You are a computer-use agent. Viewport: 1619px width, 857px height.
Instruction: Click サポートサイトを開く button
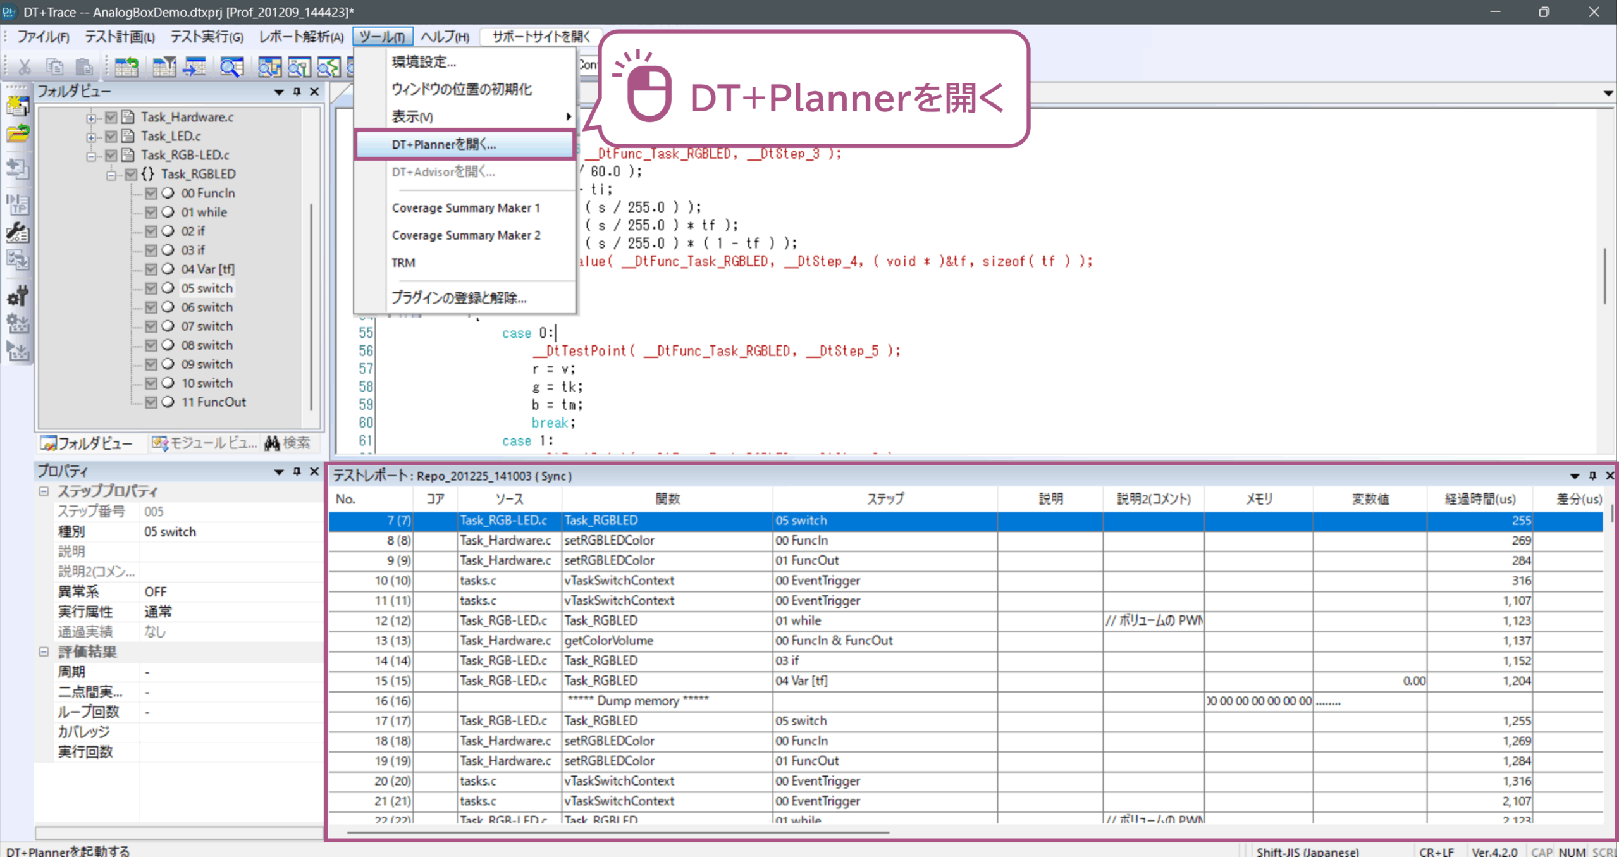click(x=541, y=37)
